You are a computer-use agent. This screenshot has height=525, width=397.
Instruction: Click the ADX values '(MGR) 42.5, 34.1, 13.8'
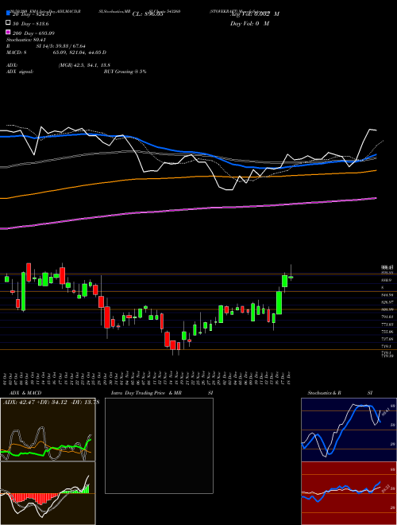[84, 65]
